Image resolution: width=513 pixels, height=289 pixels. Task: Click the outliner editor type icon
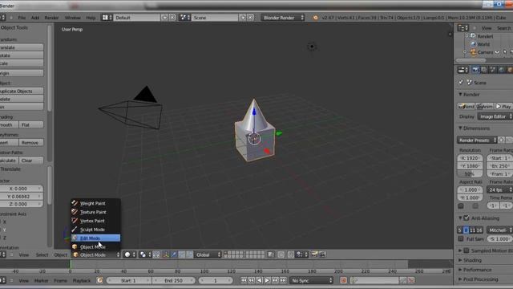click(x=463, y=28)
